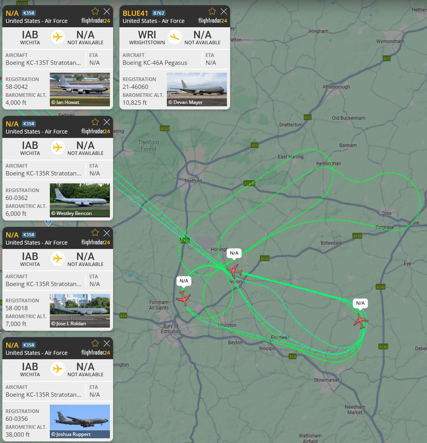Select the easternmost red aircraft icon
This screenshot has width=427, height=443.
click(361, 320)
